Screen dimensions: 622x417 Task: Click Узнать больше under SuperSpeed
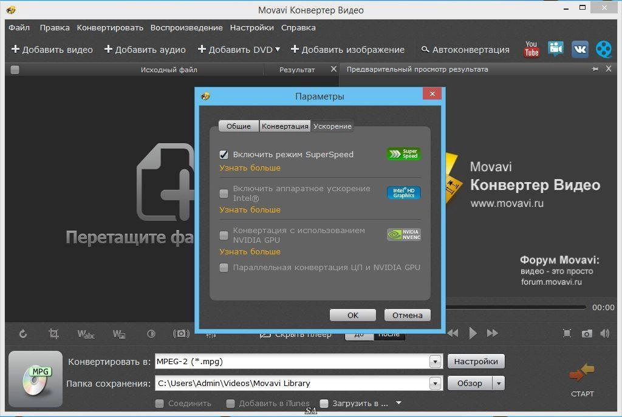tap(250, 168)
